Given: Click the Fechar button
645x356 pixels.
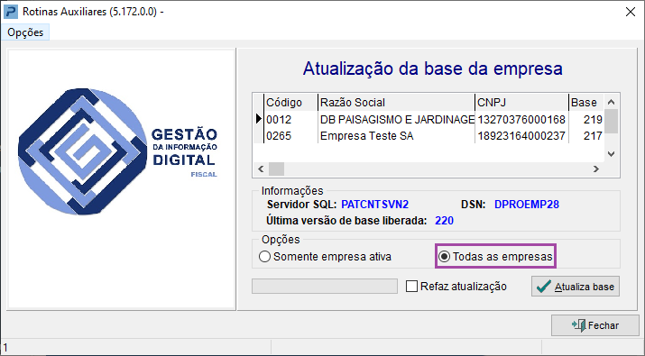Looking at the screenshot, I should [x=594, y=325].
